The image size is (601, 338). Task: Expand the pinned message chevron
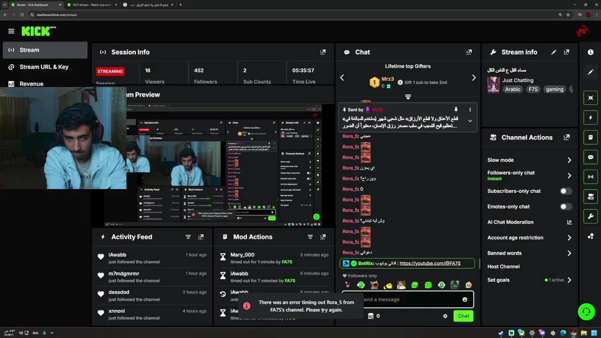(x=470, y=121)
